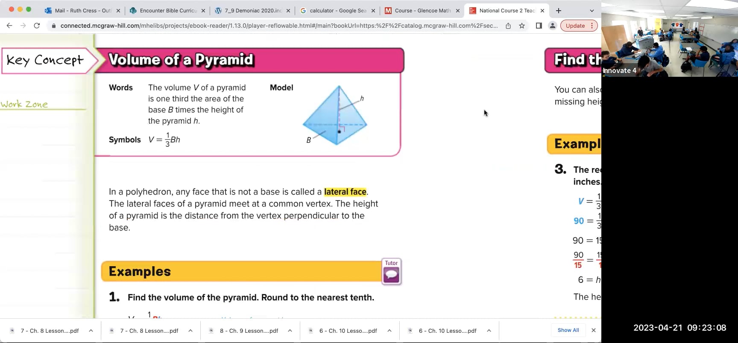Open download 7 - Ch. 8 Lesson pdf first
Image resolution: width=738 pixels, height=343 pixels.
(x=50, y=331)
